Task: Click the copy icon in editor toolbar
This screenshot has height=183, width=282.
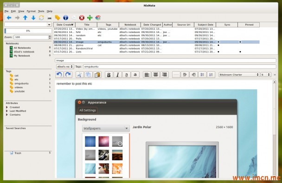Action: pos(88,75)
